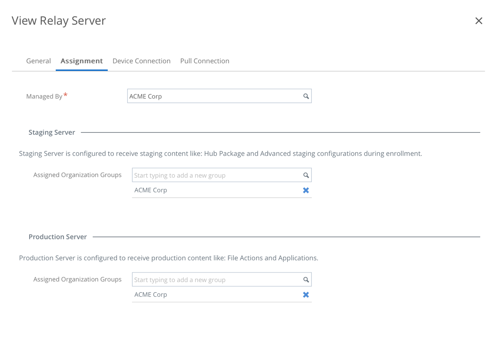Focus the Staging Server group search field
This screenshot has height=349, width=493.
[216, 175]
